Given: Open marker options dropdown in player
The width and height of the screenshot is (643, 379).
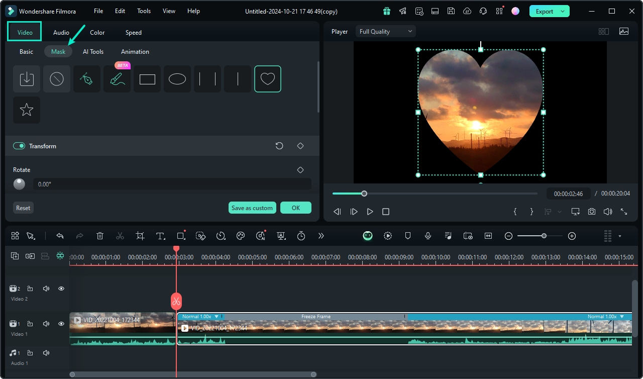Looking at the screenshot, I should (x=560, y=212).
